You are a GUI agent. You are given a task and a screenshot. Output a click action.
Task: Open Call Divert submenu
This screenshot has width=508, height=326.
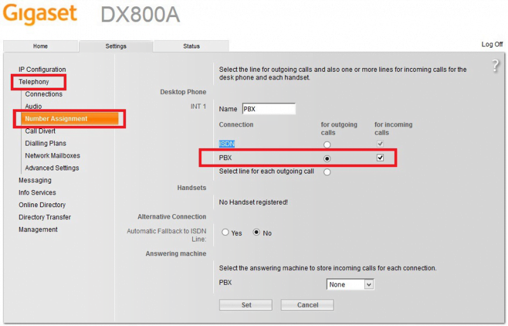coord(40,131)
